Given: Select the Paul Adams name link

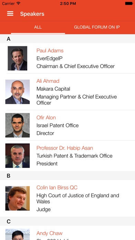Looking at the screenshot, I should [x=50, y=51].
